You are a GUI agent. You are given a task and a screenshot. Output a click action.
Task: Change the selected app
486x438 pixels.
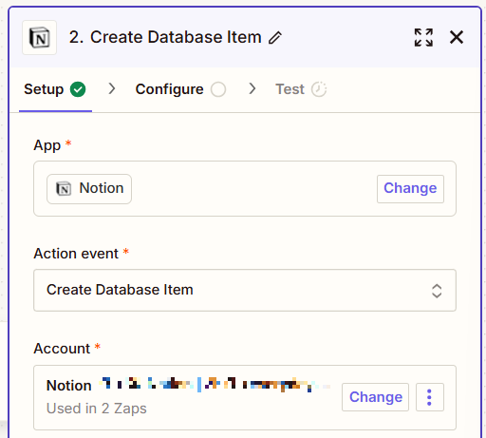coord(410,189)
